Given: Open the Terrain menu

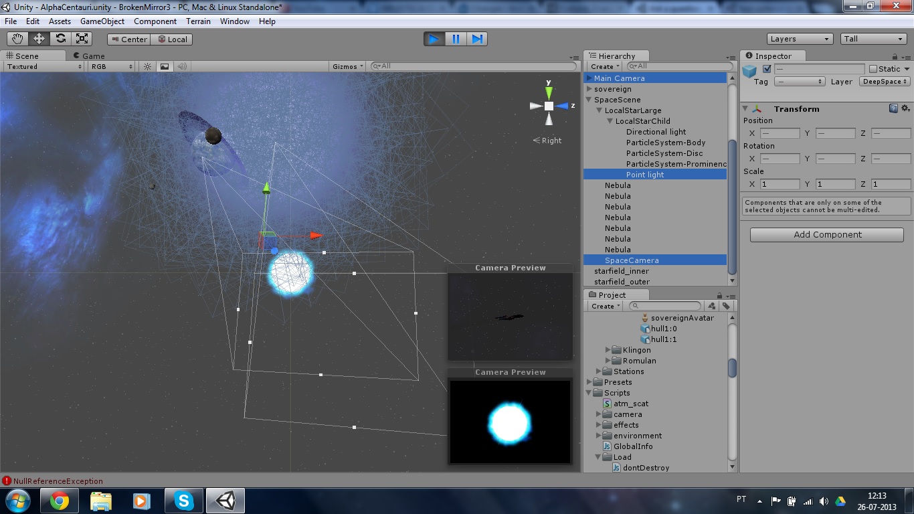Looking at the screenshot, I should pyautogui.click(x=198, y=21).
